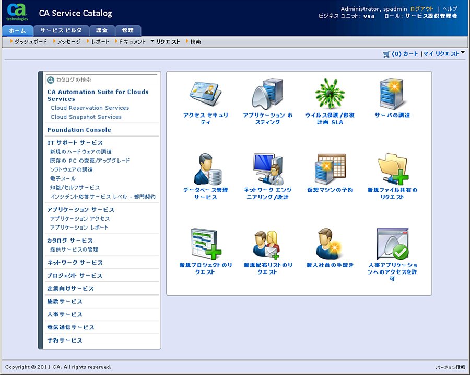Switch to the サービス ビルダ tab
Image resolution: width=470 pixels, height=375 pixels.
pos(61,30)
